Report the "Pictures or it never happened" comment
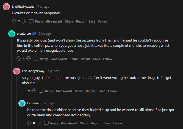 (81, 21)
